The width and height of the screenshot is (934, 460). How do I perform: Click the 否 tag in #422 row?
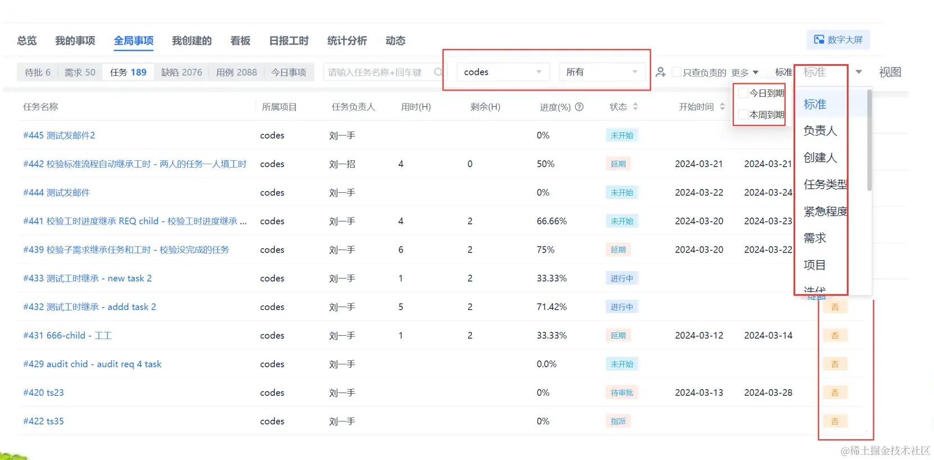[x=835, y=421]
